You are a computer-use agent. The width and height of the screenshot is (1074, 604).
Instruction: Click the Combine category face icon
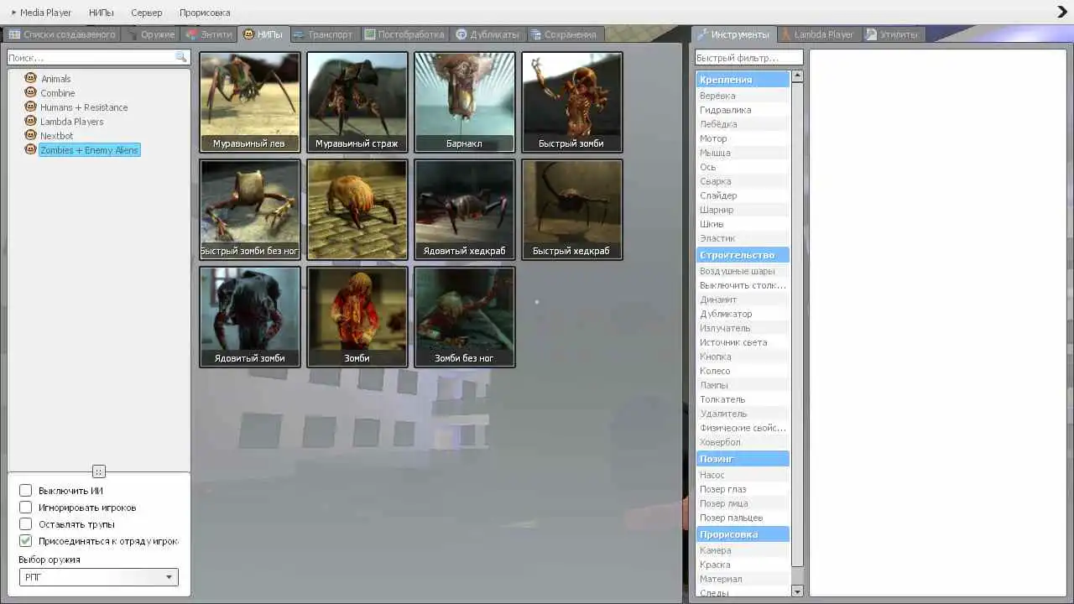[x=31, y=92]
